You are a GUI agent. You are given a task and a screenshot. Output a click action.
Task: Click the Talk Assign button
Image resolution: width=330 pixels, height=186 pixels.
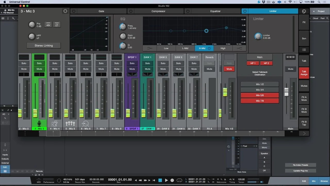tap(304, 73)
